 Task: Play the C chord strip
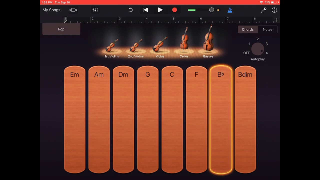pyautogui.click(x=172, y=119)
